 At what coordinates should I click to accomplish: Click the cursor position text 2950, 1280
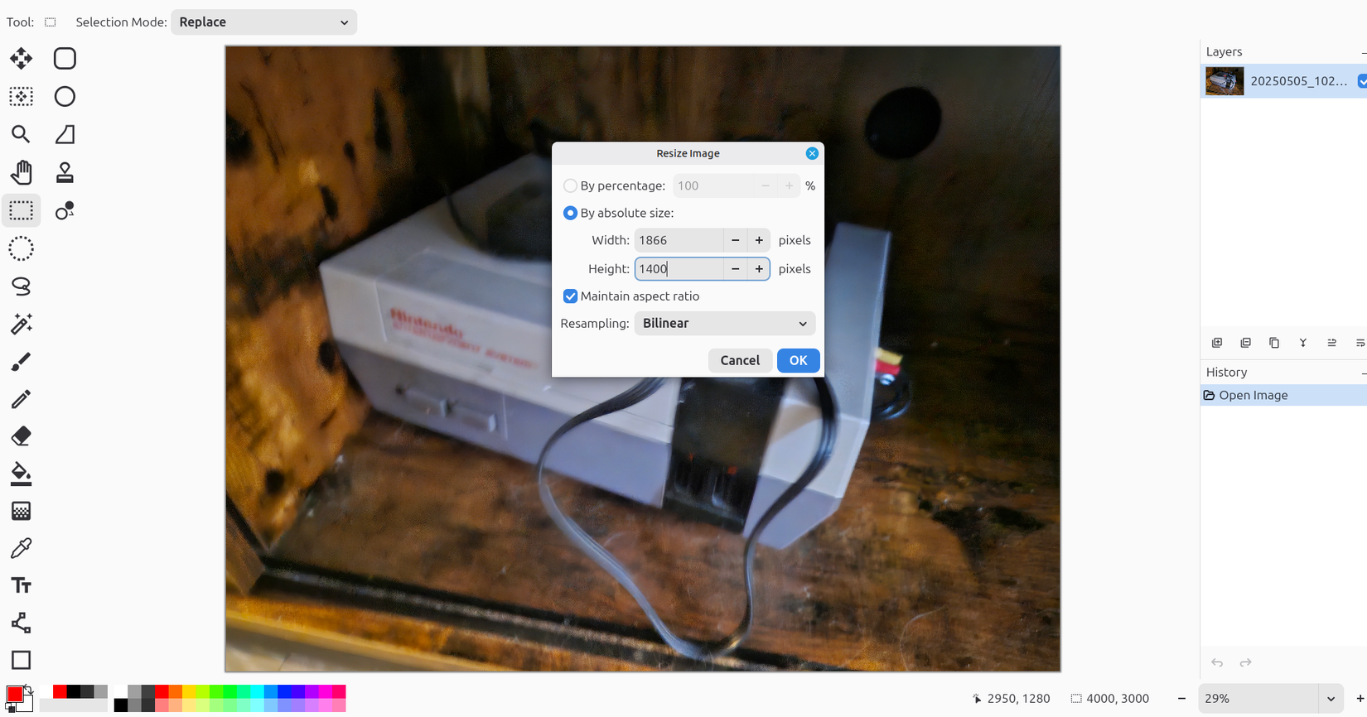pyautogui.click(x=1018, y=699)
